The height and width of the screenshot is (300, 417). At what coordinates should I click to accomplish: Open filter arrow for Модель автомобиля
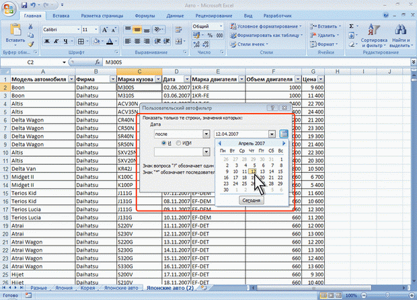coord(71,79)
